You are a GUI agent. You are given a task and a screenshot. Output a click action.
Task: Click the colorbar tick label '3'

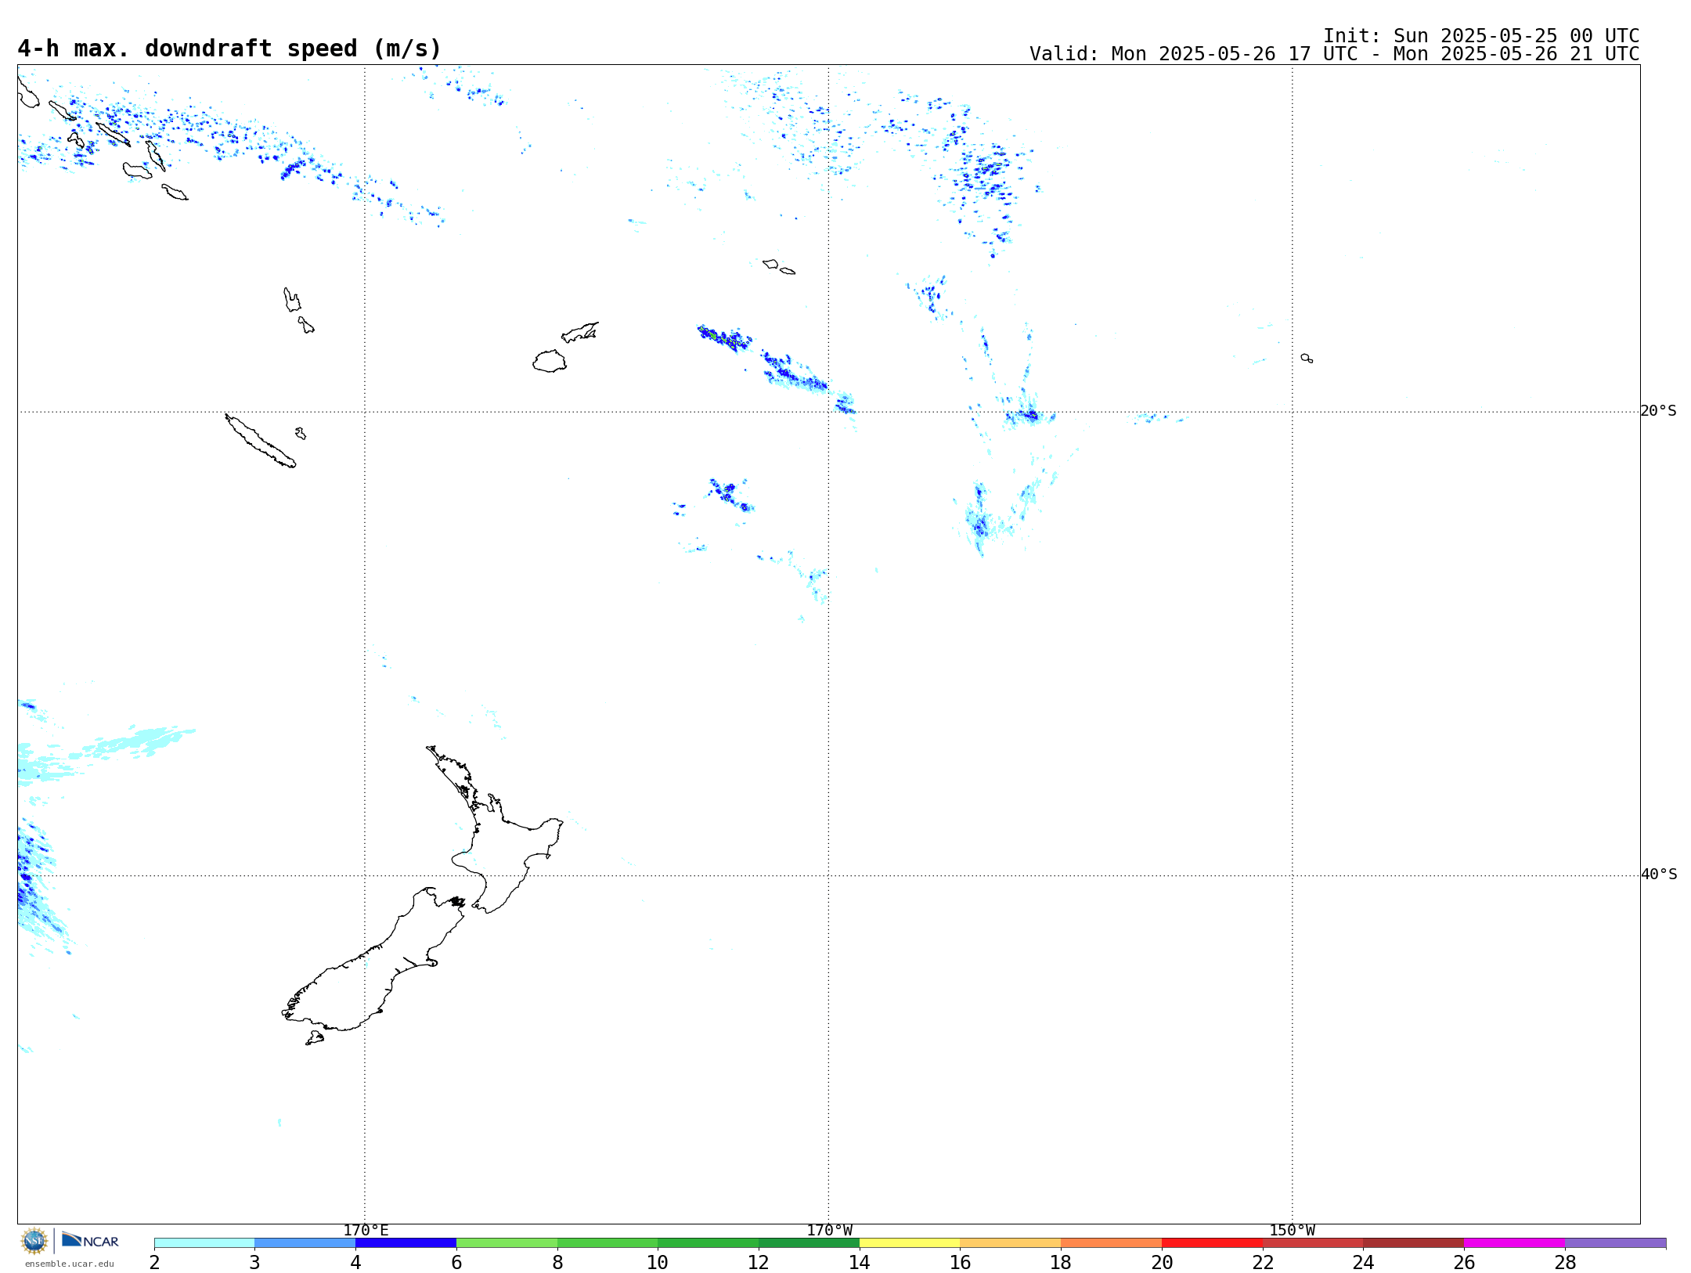pyautogui.click(x=254, y=1262)
